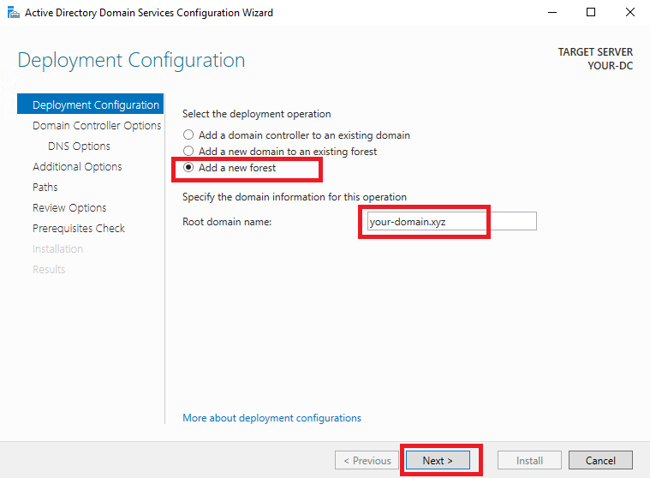Click the Root domain name label

pos(227,222)
